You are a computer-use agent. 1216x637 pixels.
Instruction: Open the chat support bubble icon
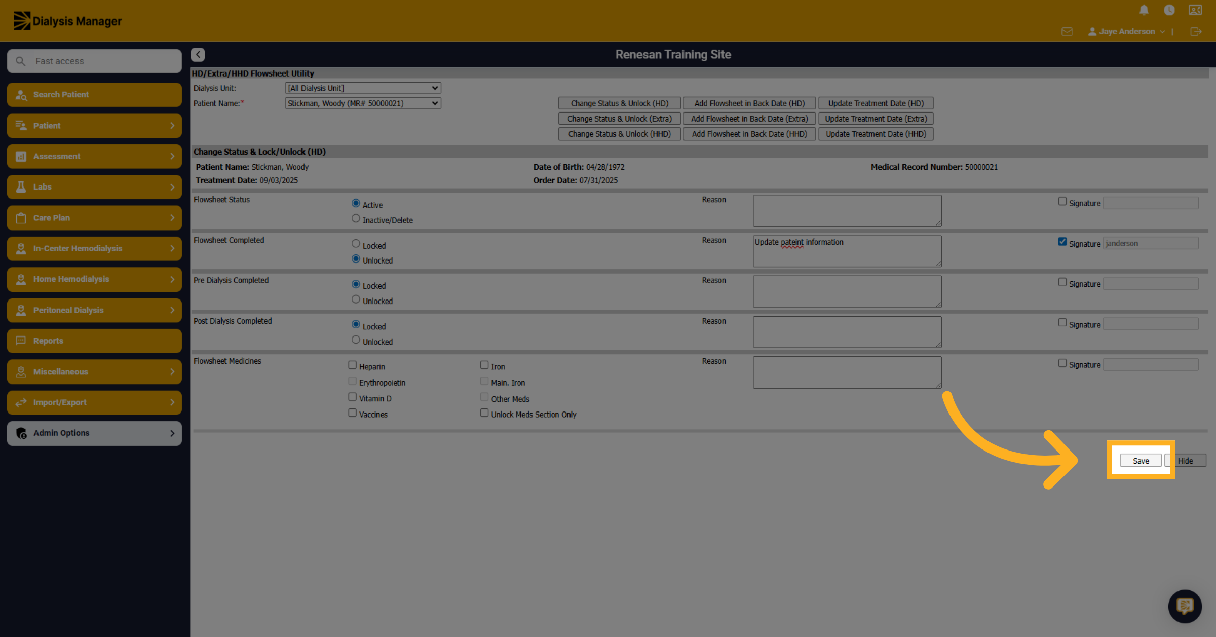click(1185, 606)
